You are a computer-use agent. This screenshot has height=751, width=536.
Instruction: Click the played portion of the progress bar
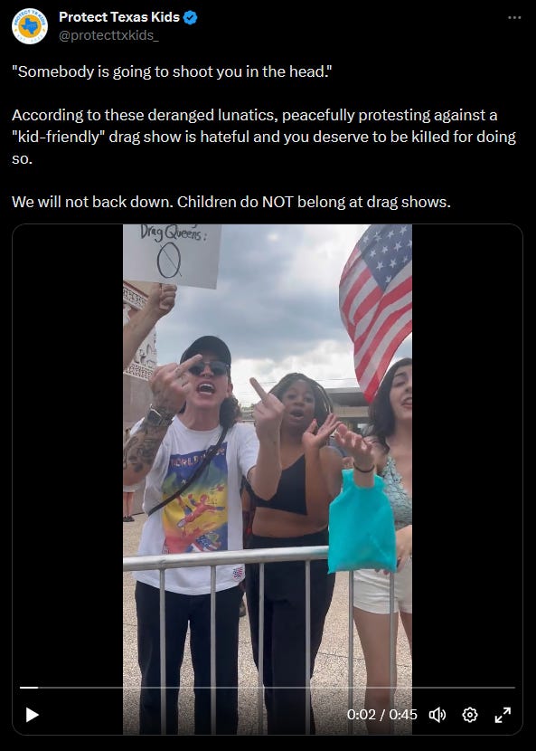pos(29,688)
